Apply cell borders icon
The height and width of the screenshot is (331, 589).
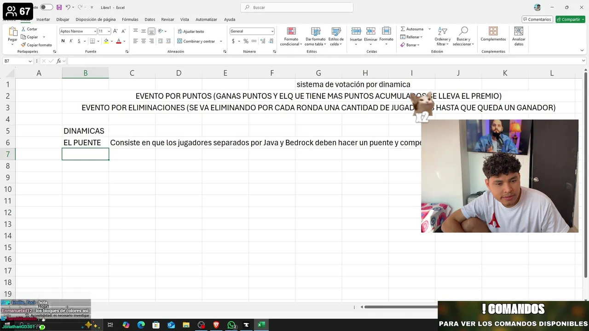coord(92,41)
